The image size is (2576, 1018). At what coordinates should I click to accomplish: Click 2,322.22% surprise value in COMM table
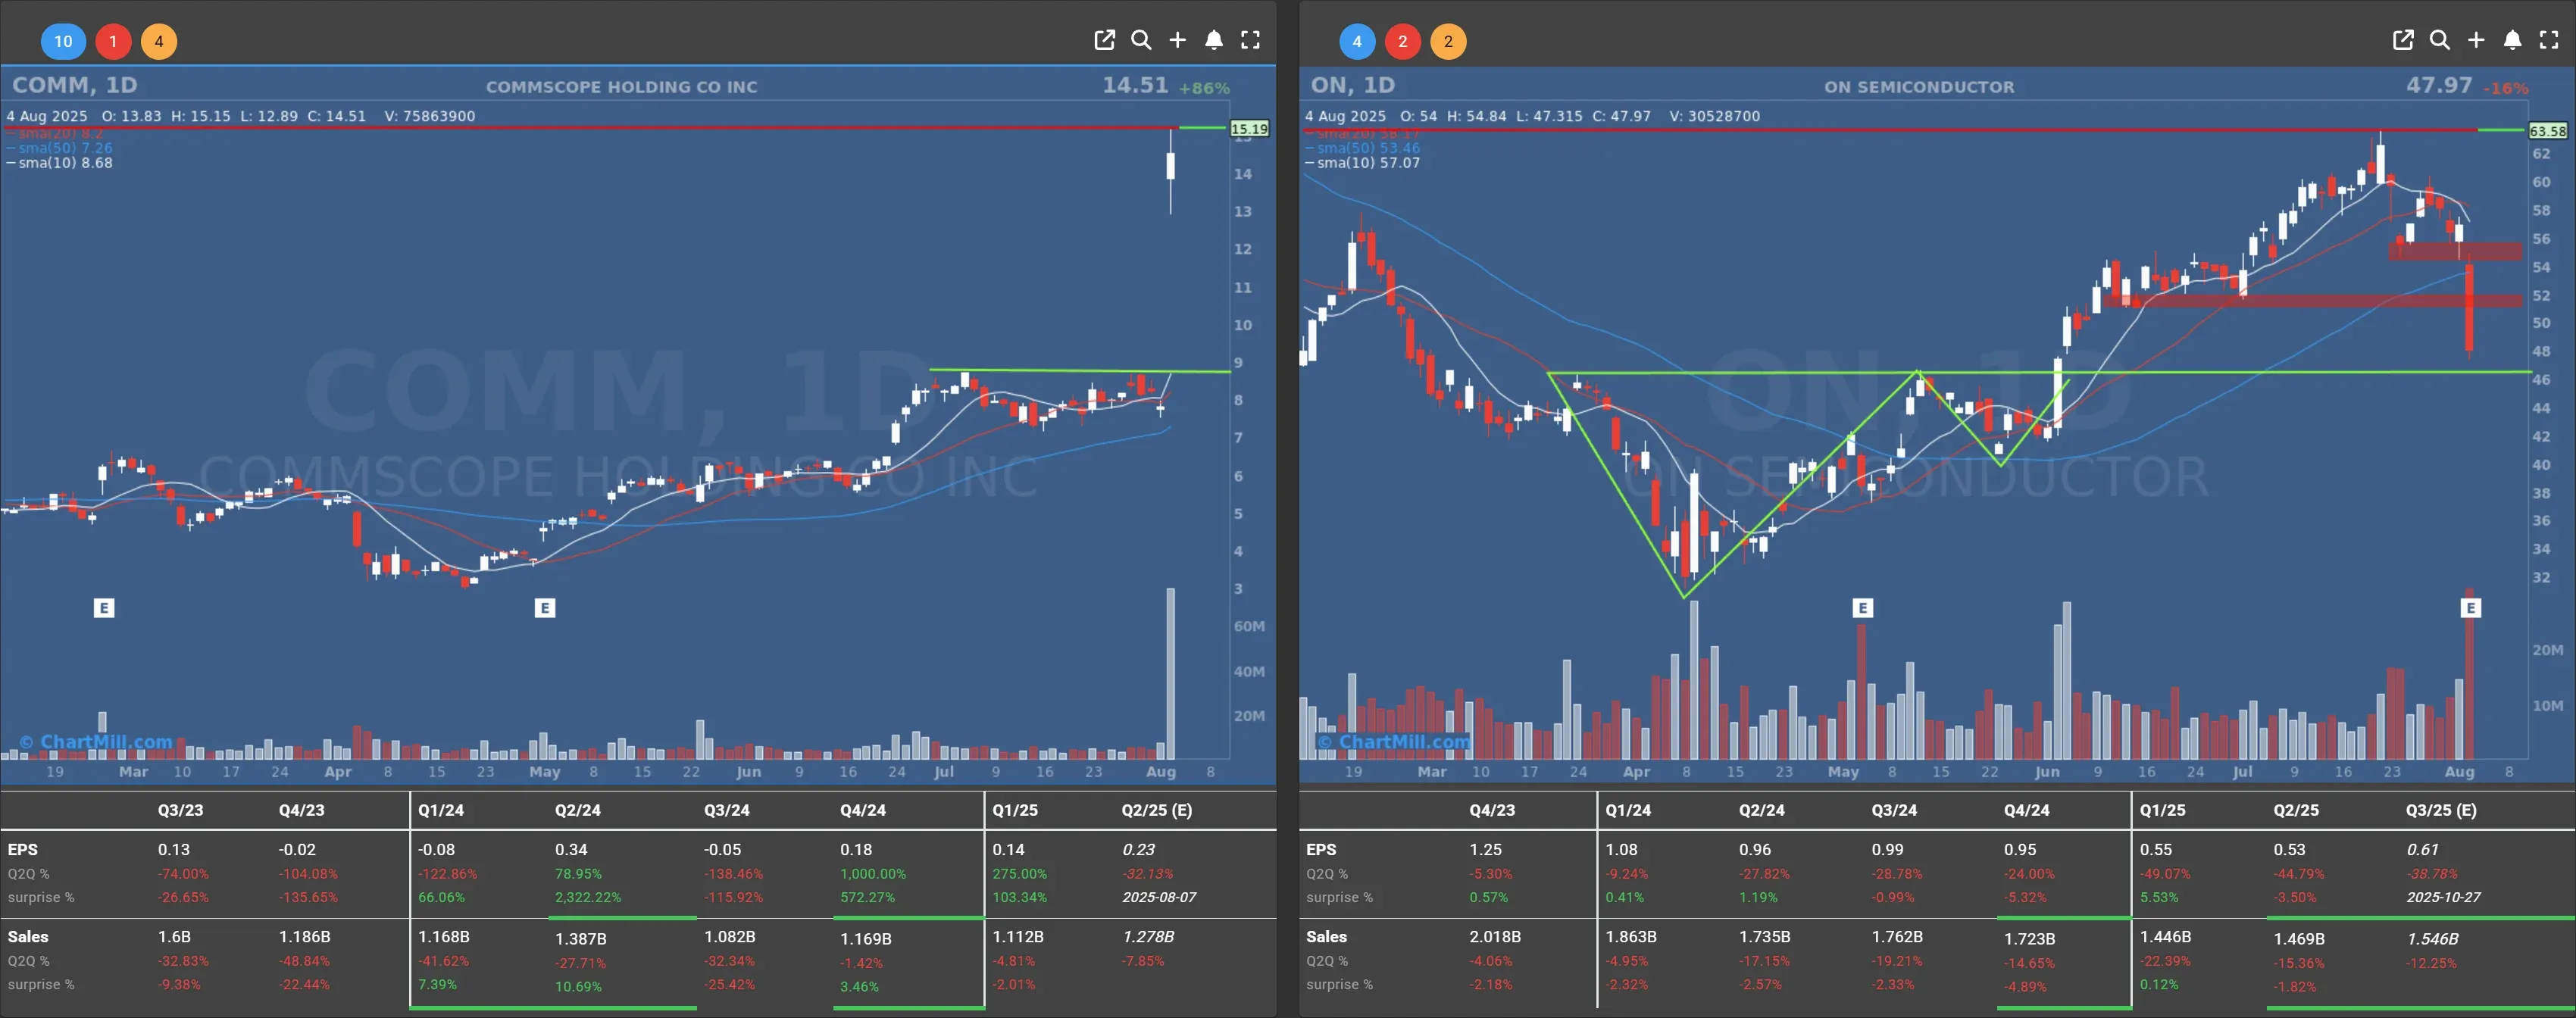[x=588, y=897]
